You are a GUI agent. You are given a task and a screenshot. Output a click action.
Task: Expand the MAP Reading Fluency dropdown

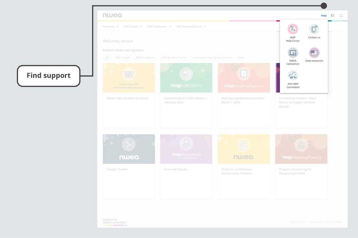coord(190,26)
